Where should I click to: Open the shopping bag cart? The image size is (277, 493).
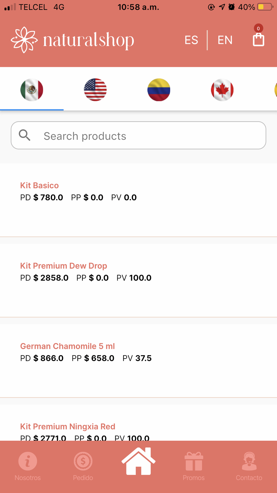[x=258, y=40]
